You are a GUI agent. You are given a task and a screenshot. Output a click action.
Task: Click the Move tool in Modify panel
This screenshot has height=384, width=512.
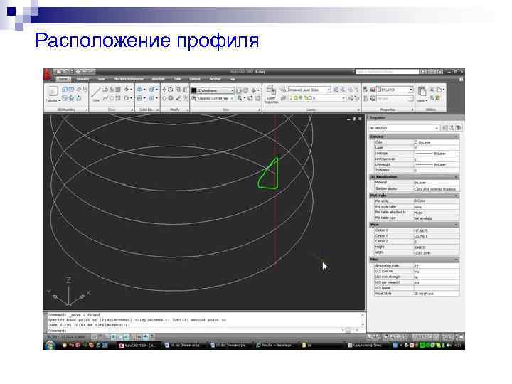(x=164, y=90)
